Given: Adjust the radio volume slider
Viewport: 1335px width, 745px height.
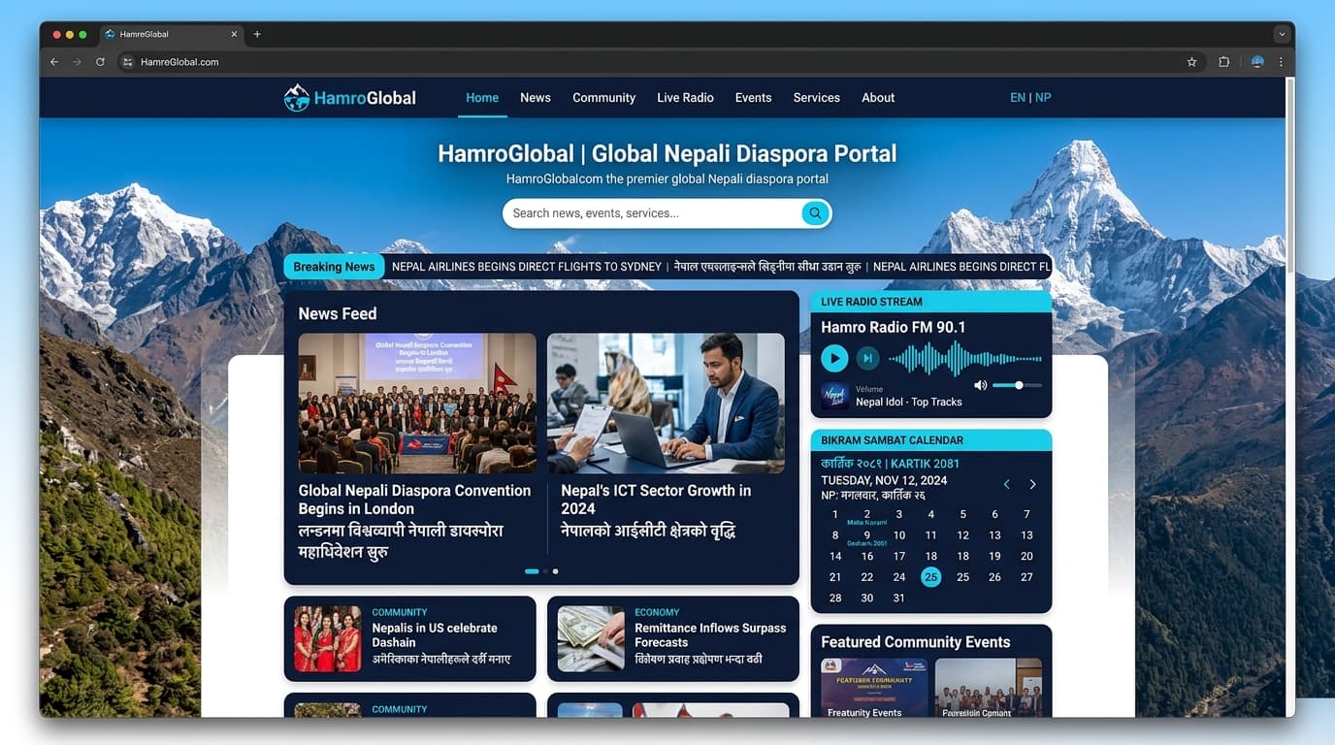Looking at the screenshot, I should click(1017, 385).
